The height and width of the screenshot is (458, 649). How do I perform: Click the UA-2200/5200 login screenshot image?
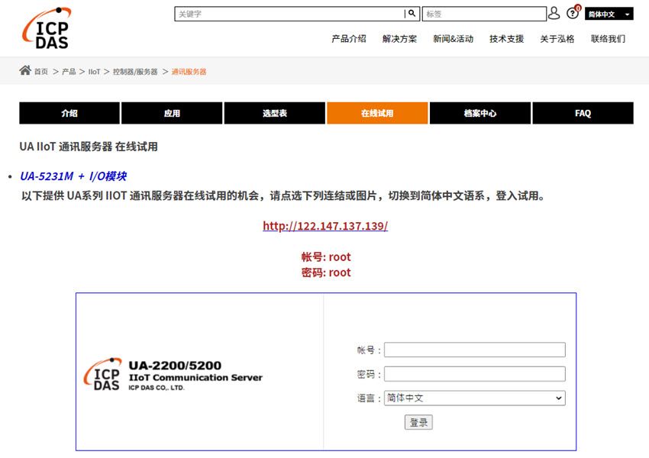[x=326, y=372]
